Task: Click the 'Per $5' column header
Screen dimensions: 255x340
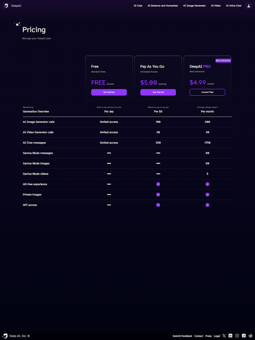Action: [158, 112]
